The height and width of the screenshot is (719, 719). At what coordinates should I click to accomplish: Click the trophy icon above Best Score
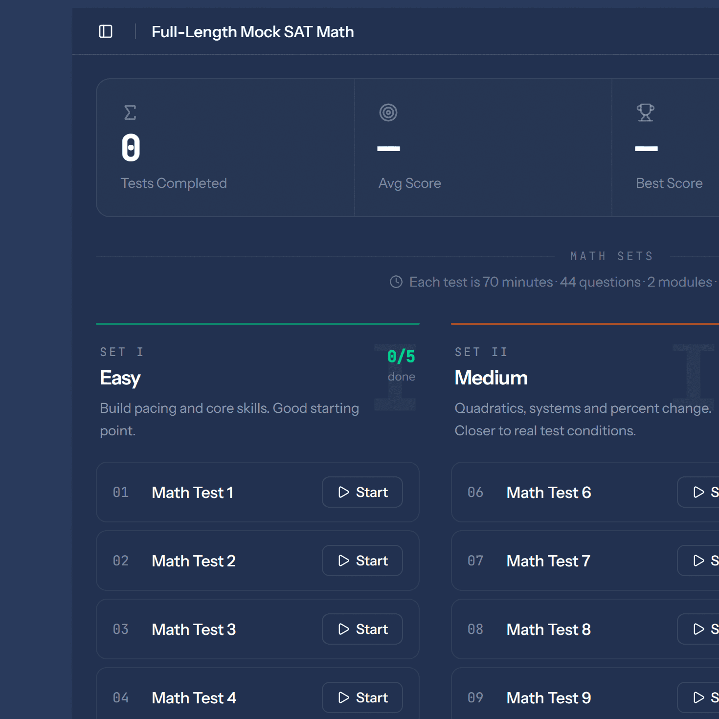(646, 112)
